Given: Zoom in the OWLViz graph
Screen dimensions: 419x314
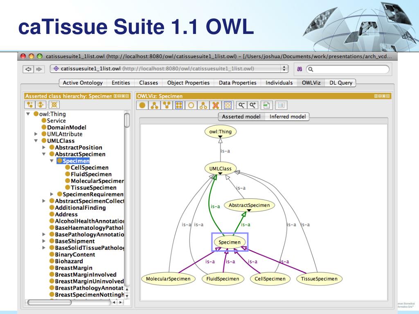Looking at the screenshot, I should [x=252, y=105].
